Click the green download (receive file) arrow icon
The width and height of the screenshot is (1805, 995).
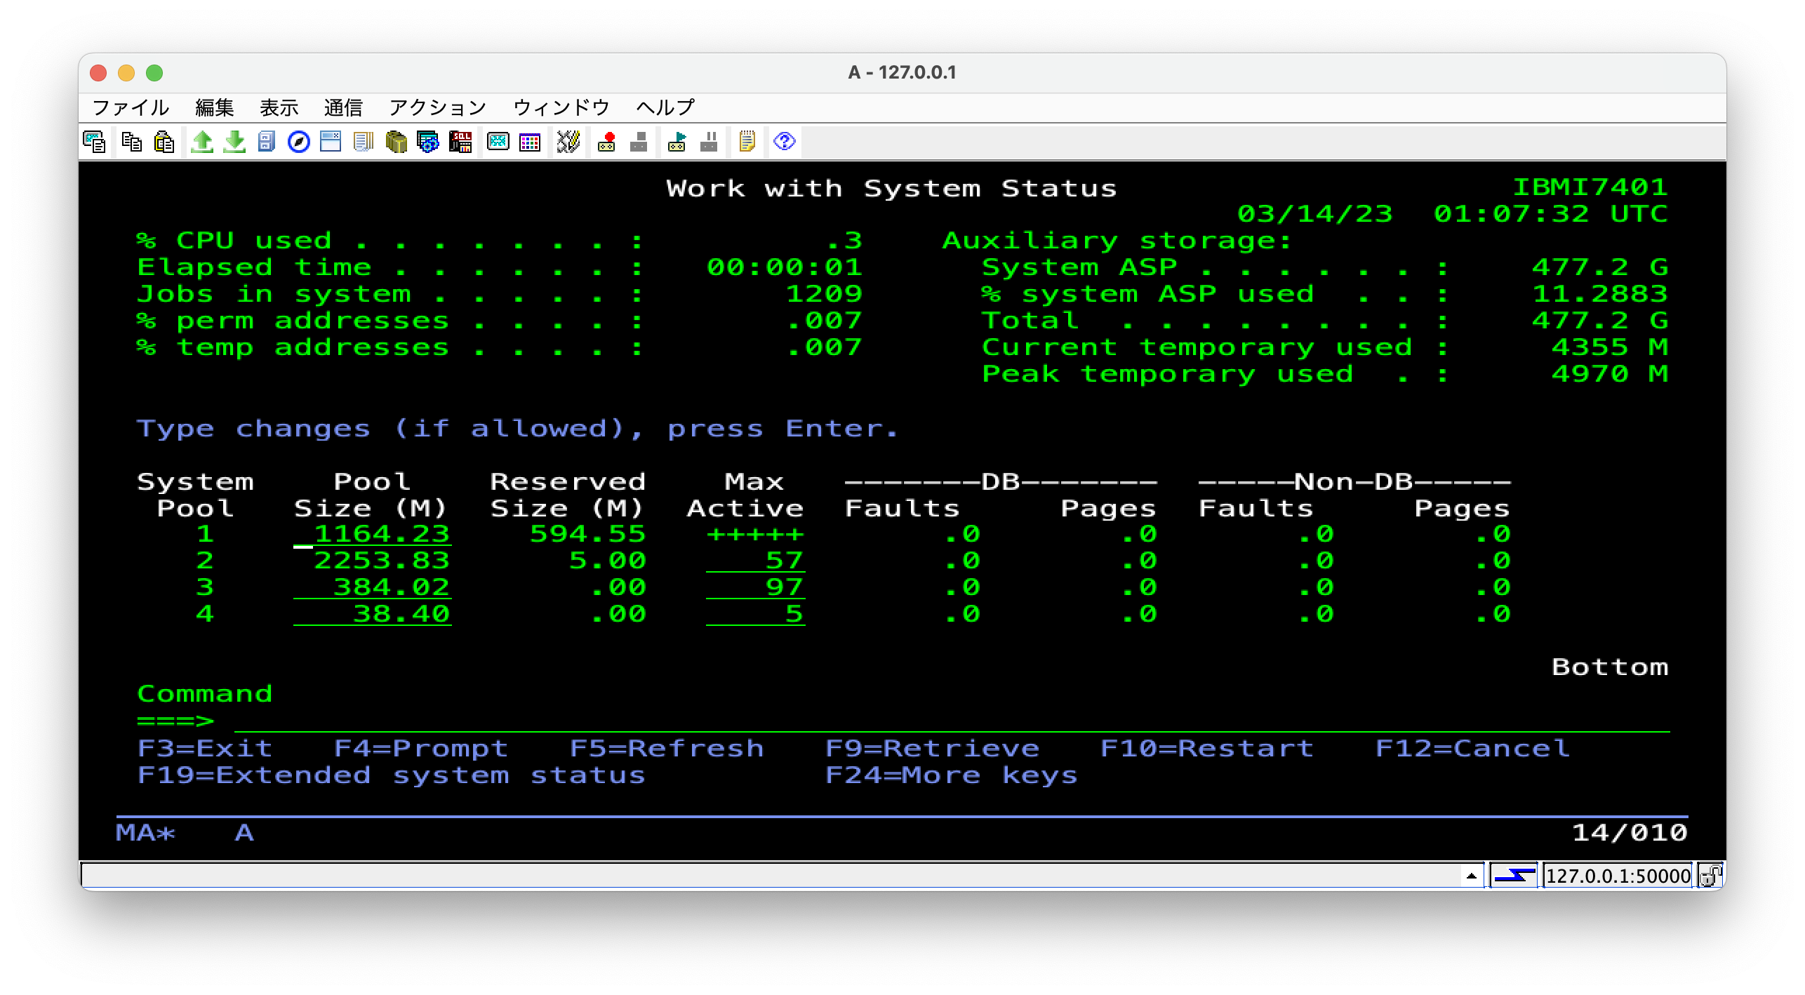[234, 142]
